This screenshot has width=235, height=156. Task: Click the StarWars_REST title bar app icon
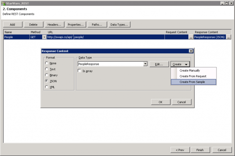tap(3, 3)
